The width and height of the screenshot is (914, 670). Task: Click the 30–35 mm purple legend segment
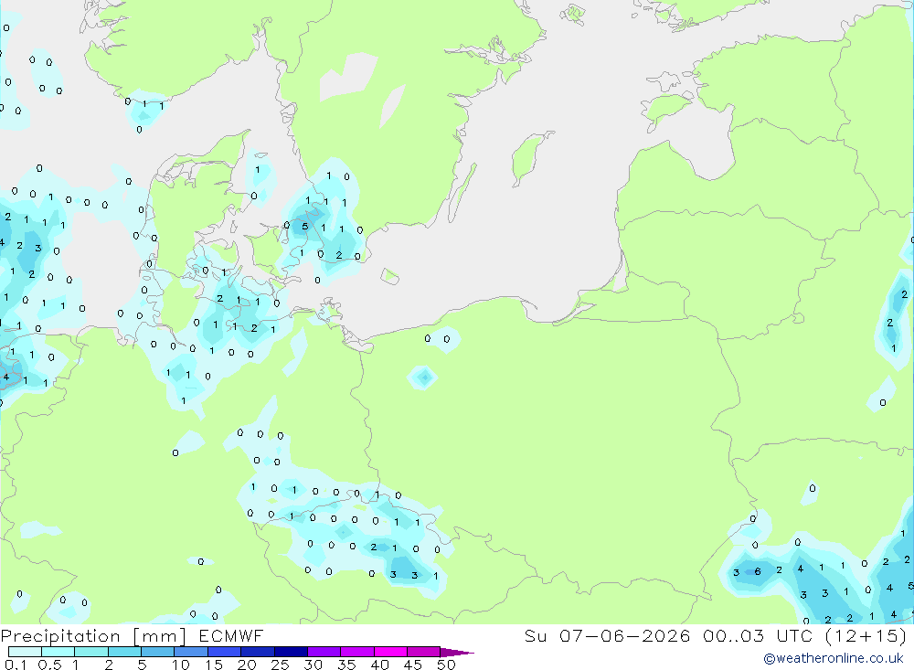tap(324, 652)
